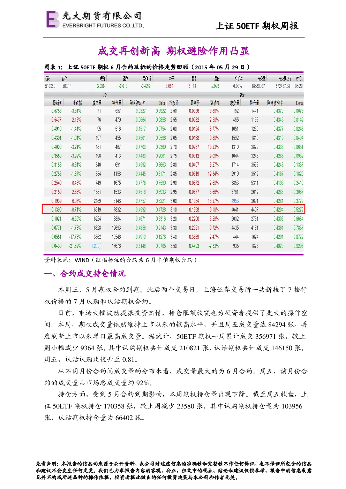Screen dimensions: 346x489
Task: Select strike price '3.10'
Action: point(174,210)
